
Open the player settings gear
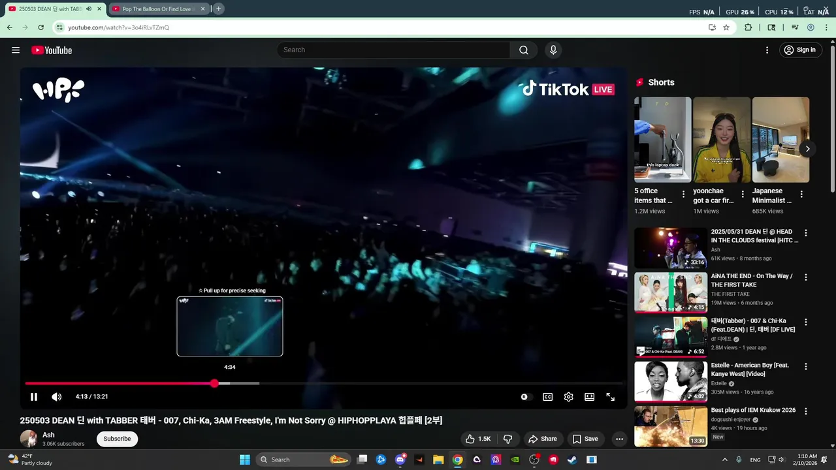(x=569, y=397)
